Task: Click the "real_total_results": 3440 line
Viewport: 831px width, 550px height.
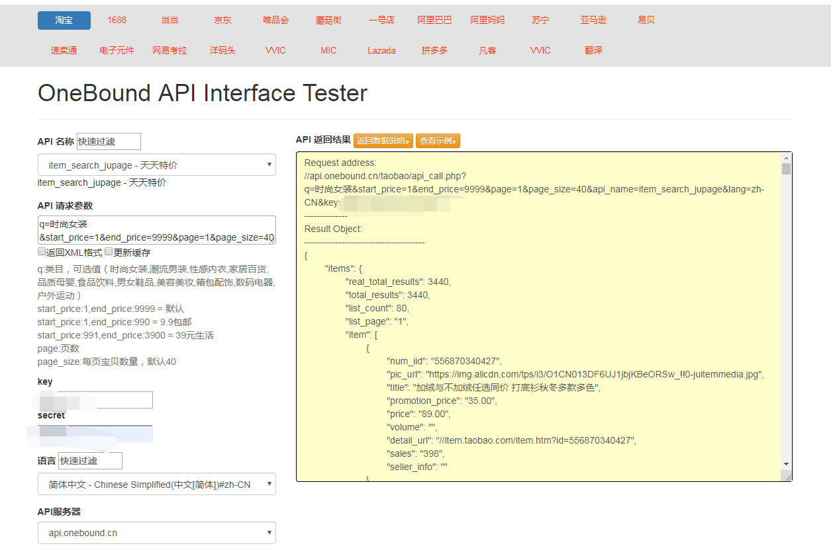Action: [x=398, y=282]
